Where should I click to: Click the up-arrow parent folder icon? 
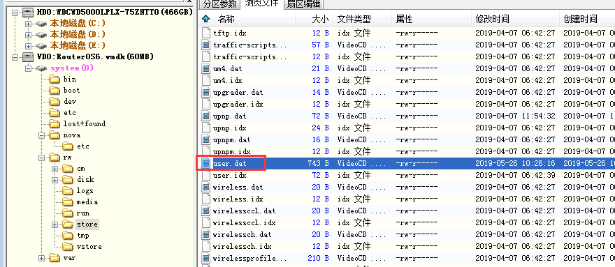[x=206, y=18]
